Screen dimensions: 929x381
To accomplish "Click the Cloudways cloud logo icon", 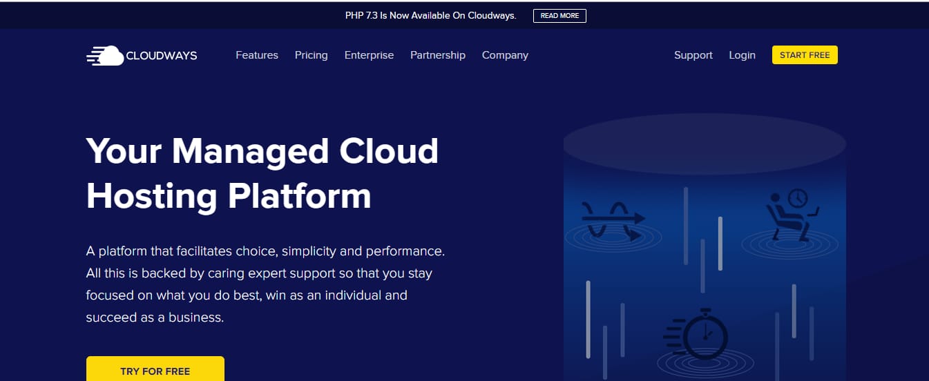I will pos(105,55).
